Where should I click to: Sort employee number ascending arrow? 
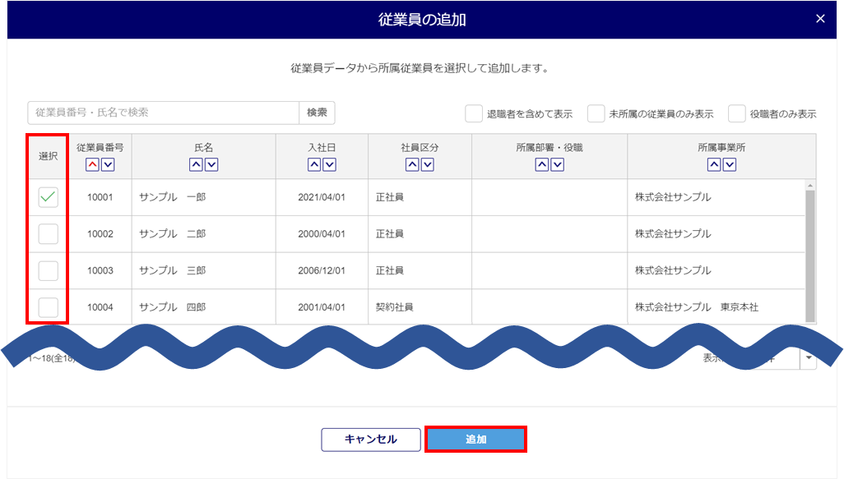(x=92, y=165)
